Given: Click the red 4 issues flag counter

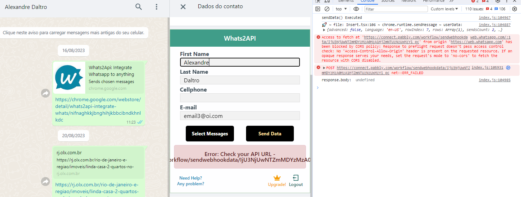Looking at the screenshot, I should click(489, 9).
